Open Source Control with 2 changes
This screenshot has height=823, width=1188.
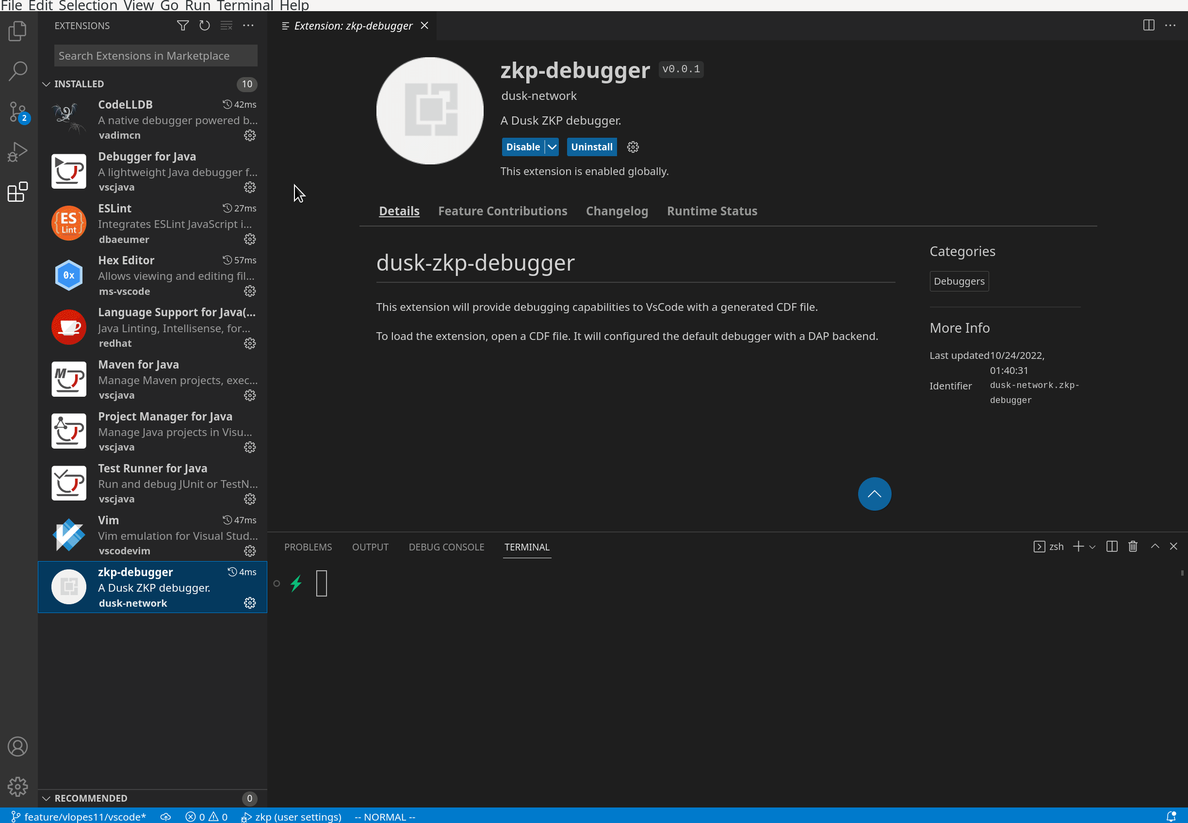pos(17,112)
